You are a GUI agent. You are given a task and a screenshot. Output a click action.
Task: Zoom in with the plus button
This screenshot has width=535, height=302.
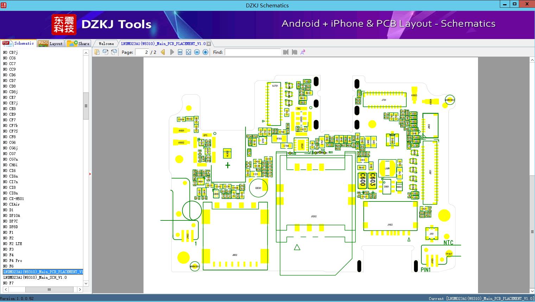205,52
